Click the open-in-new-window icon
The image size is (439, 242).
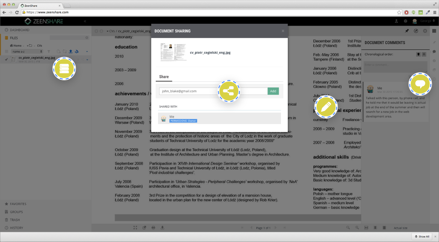tap(144, 228)
